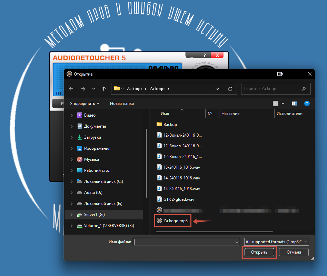This screenshot has height=276, width=327.
Task: Select the Документы folder icon
Action: [x=80, y=126]
